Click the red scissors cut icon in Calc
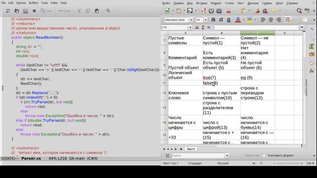The width and height of the screenshot is (317, 178). click(228, 11)
